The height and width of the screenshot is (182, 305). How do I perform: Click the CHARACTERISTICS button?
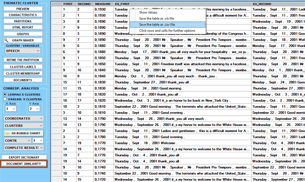[x=23, y=15]
